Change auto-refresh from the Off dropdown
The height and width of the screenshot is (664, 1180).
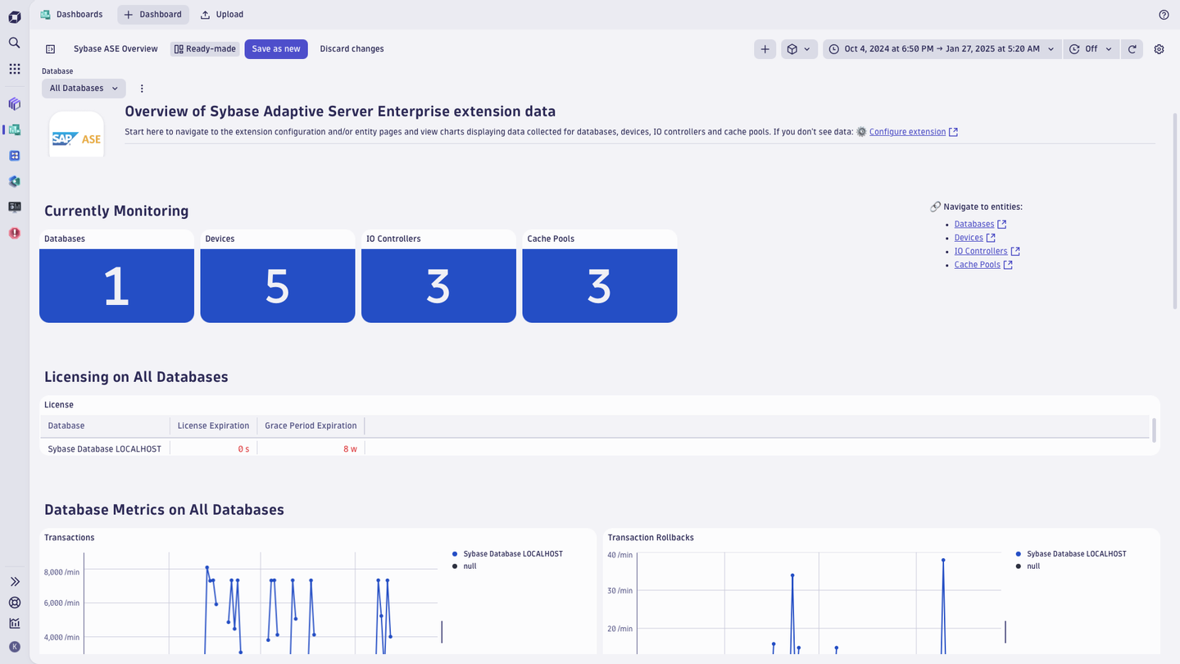1091,48
